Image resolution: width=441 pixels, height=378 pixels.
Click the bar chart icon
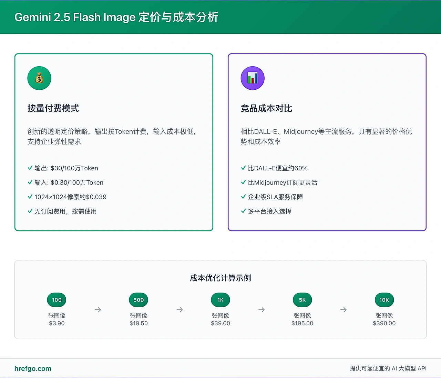(253, 78)
